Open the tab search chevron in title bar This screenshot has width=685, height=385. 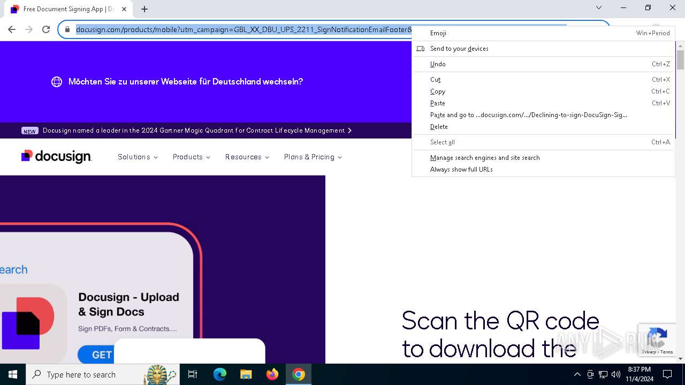[599, 7]
